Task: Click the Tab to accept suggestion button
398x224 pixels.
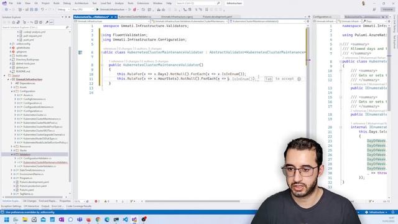Action: click(x=268, y=79)
